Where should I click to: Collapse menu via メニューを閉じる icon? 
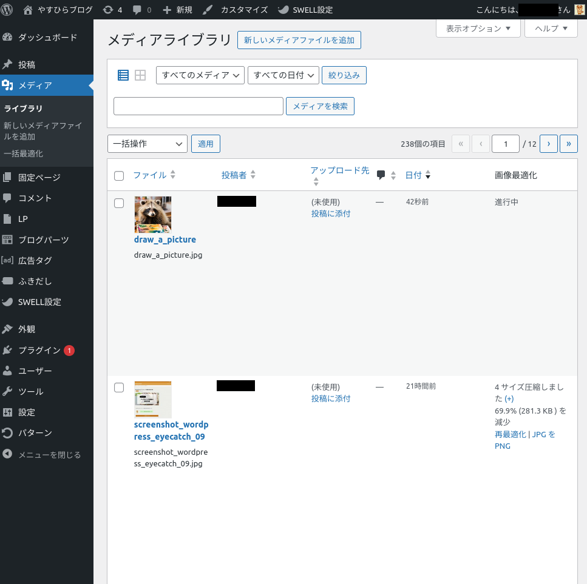7,454
